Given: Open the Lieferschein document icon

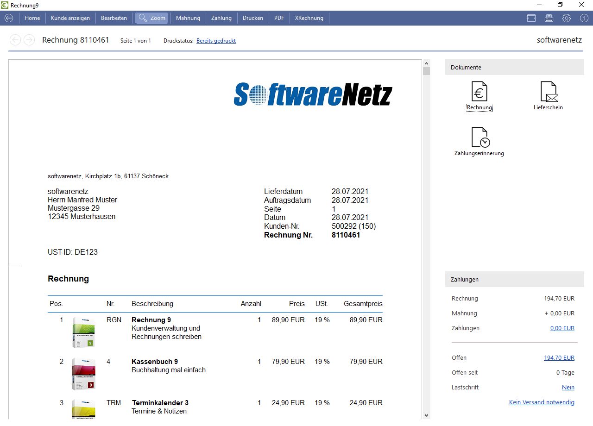Looking at the screenshot, I should (x=549, y=92).
